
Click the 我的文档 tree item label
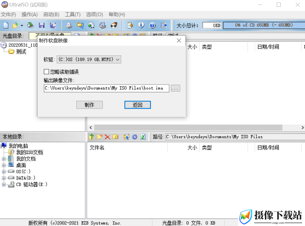(26, 159)
